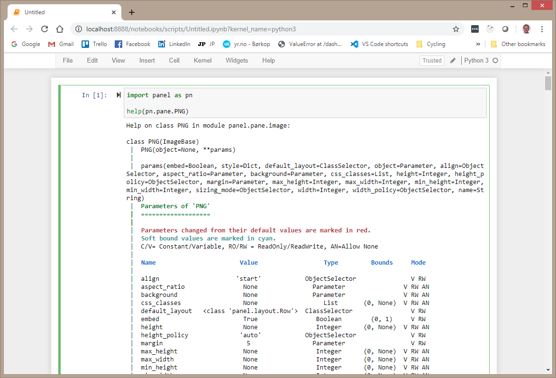The height and width of the screenshot is (378, 556).
Task: Open the Chrome three-dot menu
Action: point(542,29)
